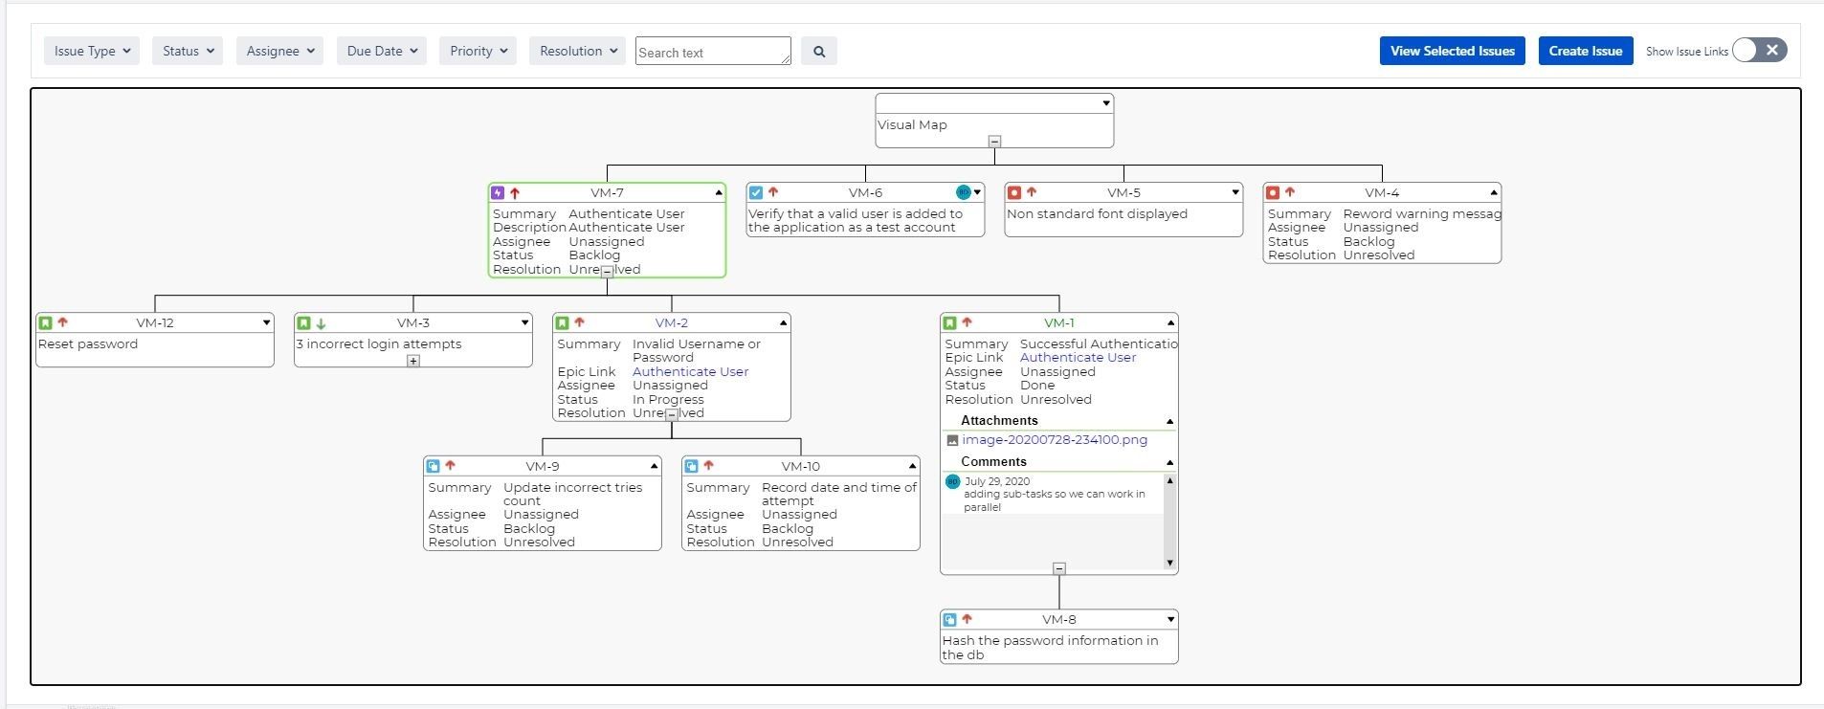This screenshot has height=709, width=1824.
Task: Open Authenticate User epic link in VM-1
Action: tap(1078, 358)
